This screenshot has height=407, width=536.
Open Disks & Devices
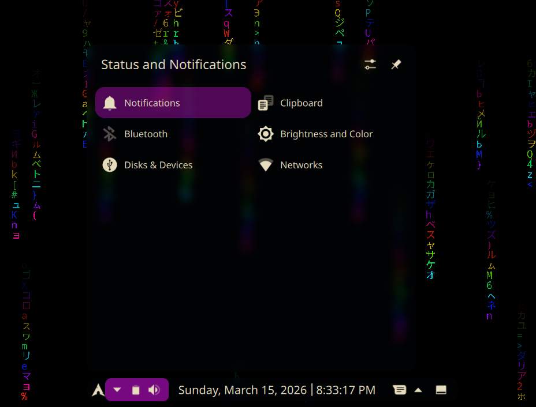[x=158, y=165]
